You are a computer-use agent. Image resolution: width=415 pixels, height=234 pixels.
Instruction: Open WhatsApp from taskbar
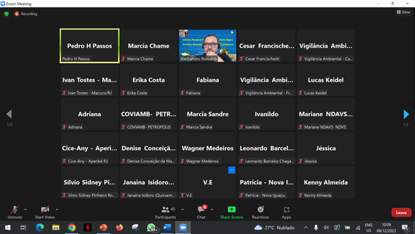[152, 228]
